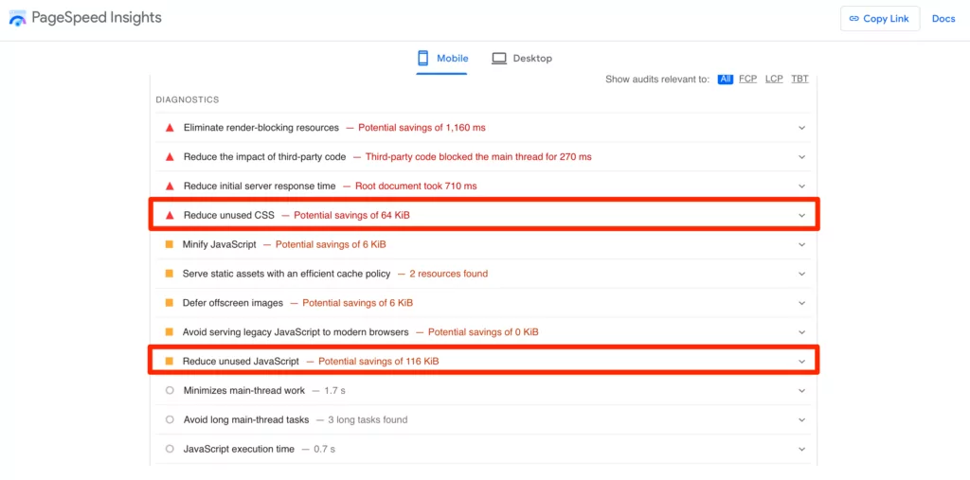The width and height of the screenshot is (970, 480).
Task: Filter audits by FCP
Action: pos(748,79)
